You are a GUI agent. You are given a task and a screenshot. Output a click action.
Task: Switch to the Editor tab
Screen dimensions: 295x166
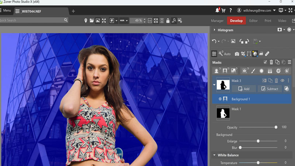(253, 21)
